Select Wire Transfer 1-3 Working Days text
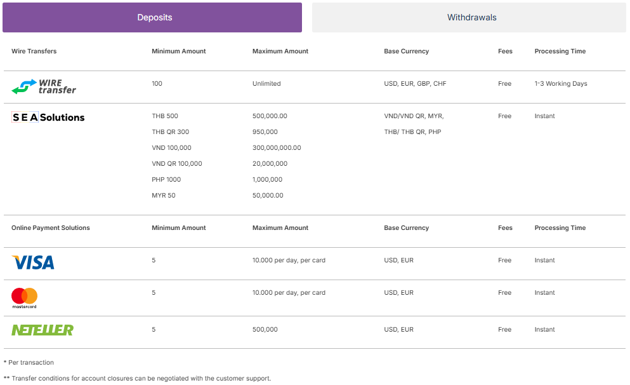This screenshot has width=630, height=385. [x=560, y=84]
